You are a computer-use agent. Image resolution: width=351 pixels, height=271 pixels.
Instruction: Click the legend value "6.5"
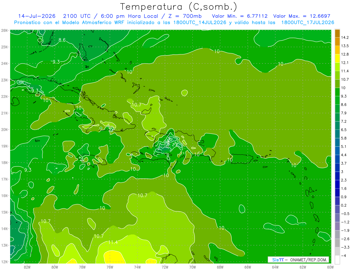pos(344,130)
